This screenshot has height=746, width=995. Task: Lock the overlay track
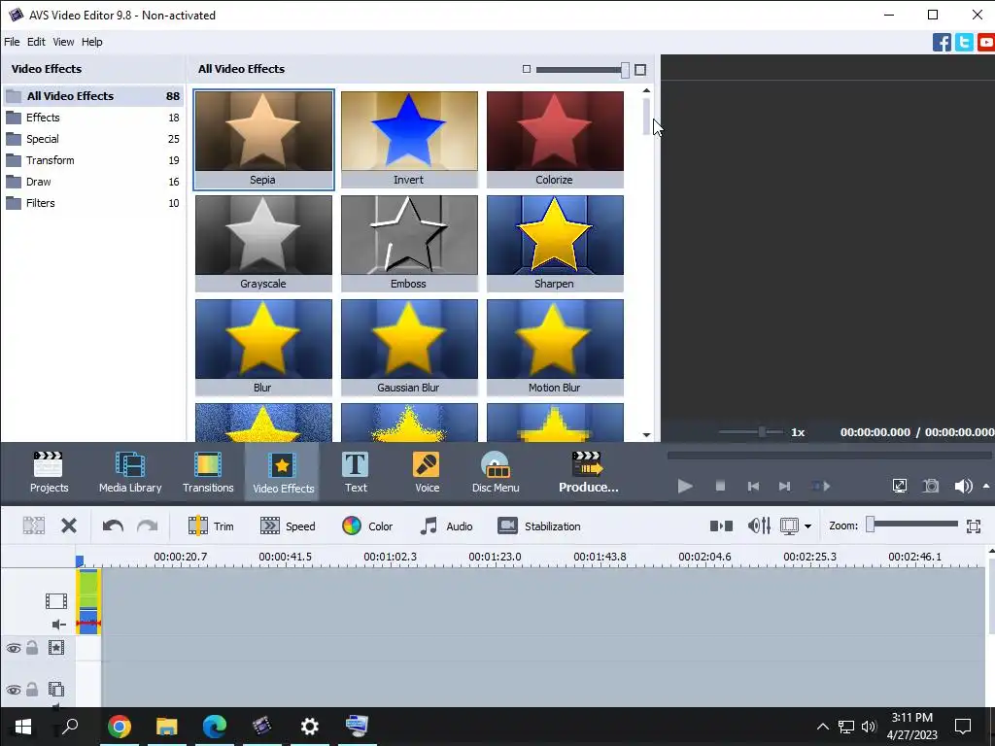[32, 690]
